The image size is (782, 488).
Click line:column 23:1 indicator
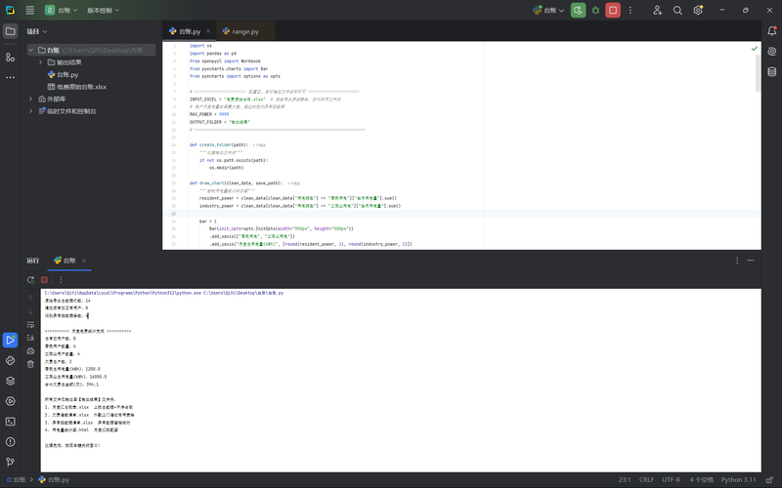(625, 479)
